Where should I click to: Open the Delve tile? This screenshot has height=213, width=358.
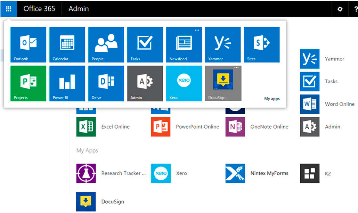point(106,83)
